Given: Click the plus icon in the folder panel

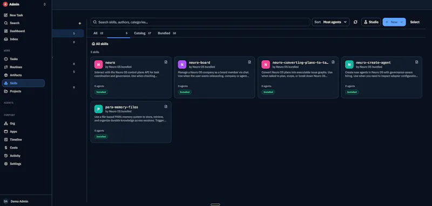Looking at the screenshot, I should (80, 23).
